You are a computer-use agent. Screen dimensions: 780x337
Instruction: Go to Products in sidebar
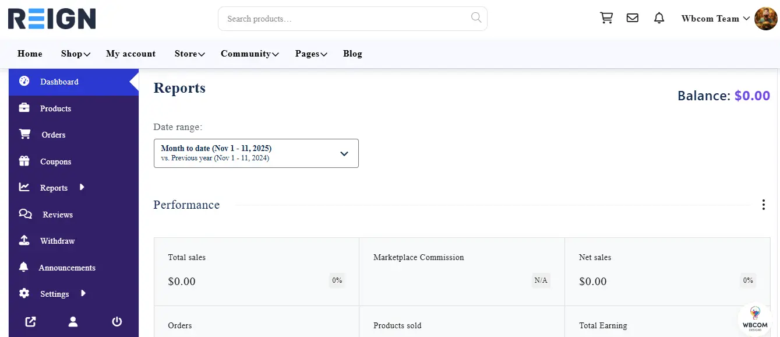coord(55,108)
